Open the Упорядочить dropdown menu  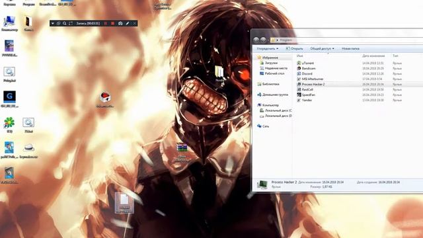click(267, 48)
